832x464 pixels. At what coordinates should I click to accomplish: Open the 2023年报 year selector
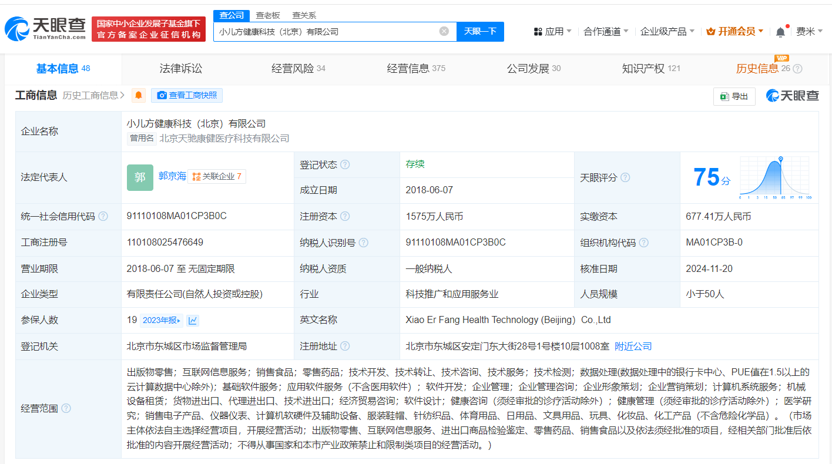point(162,321)
